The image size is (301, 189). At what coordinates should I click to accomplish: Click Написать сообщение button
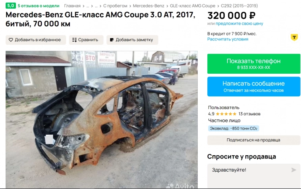coord(254,86)
